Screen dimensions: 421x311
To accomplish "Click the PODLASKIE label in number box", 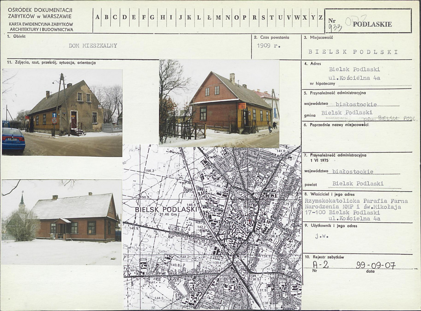I will 372,24.
